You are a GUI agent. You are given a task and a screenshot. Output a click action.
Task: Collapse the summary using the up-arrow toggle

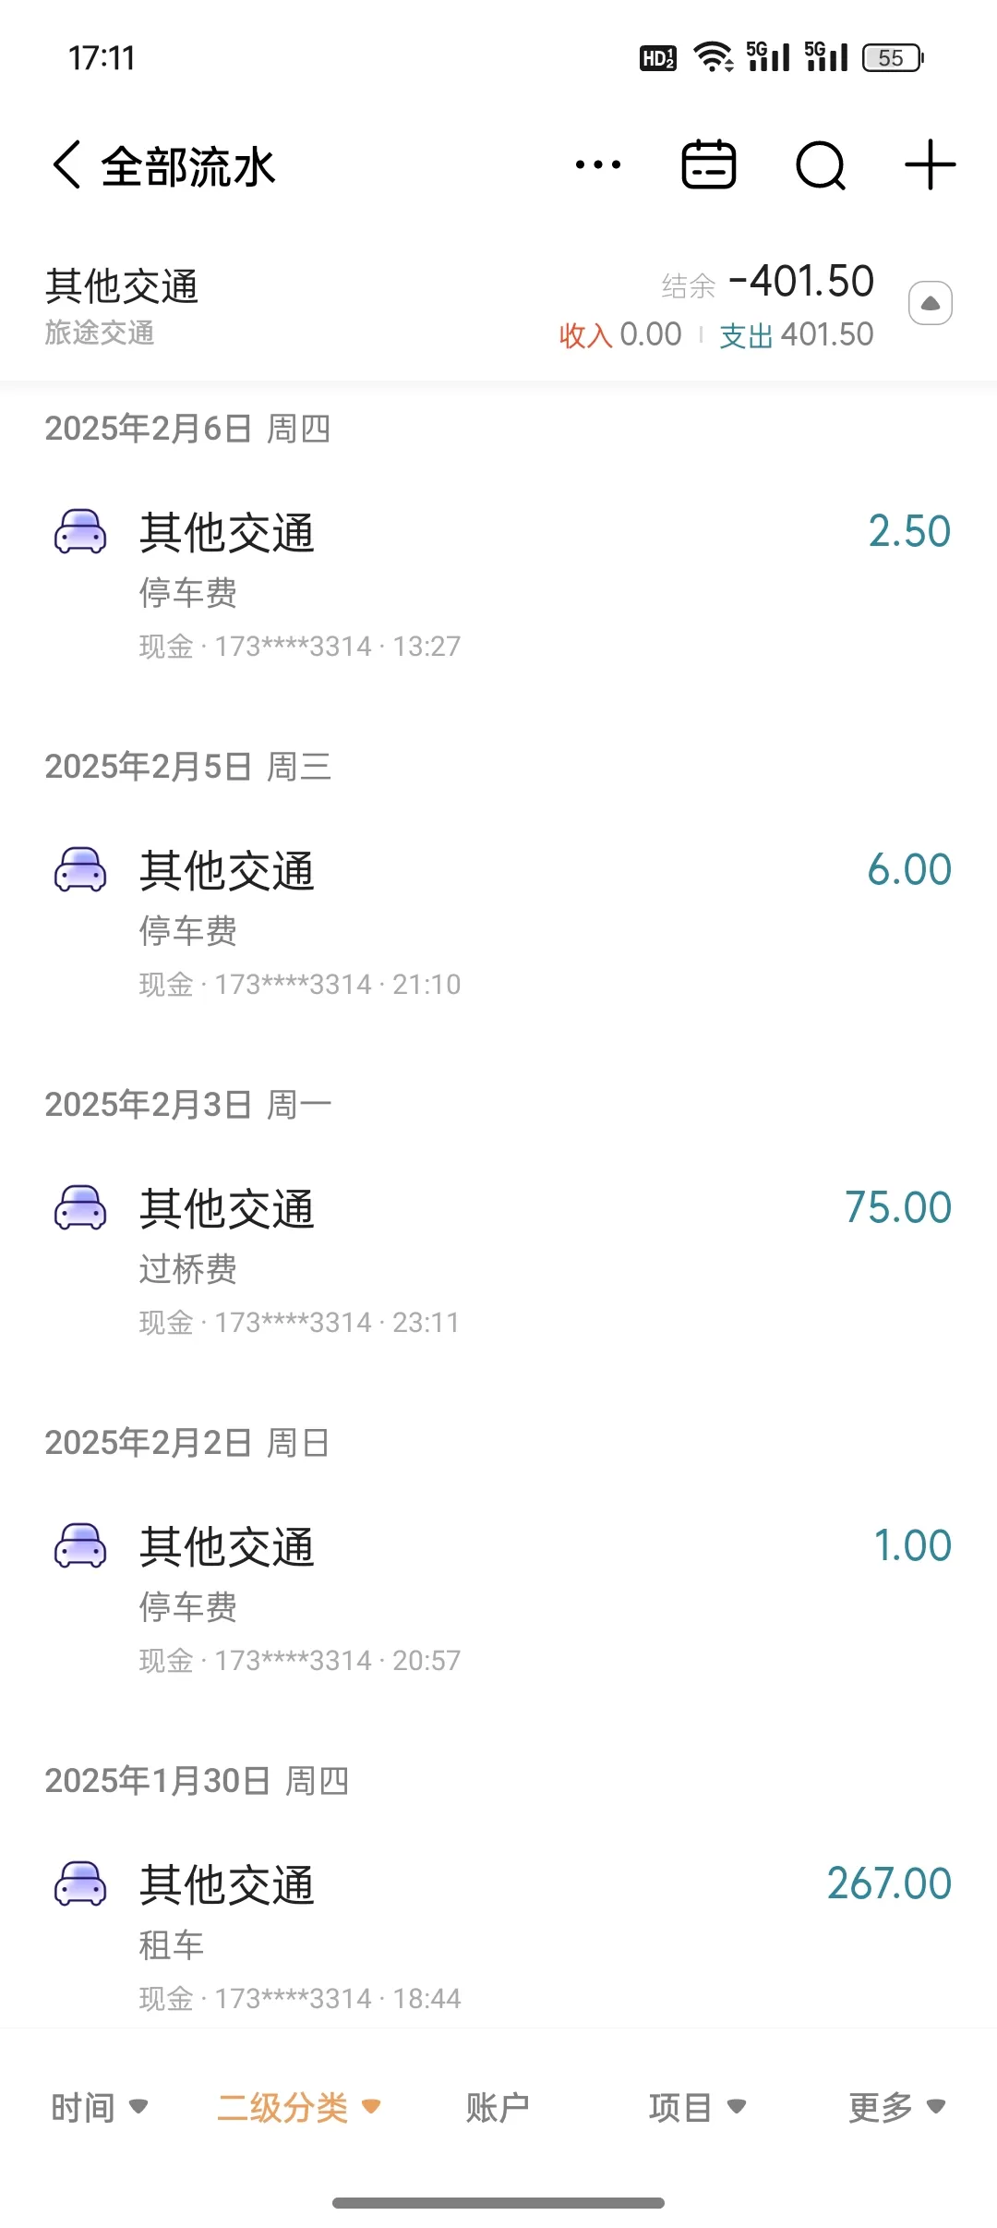(931, 303)
